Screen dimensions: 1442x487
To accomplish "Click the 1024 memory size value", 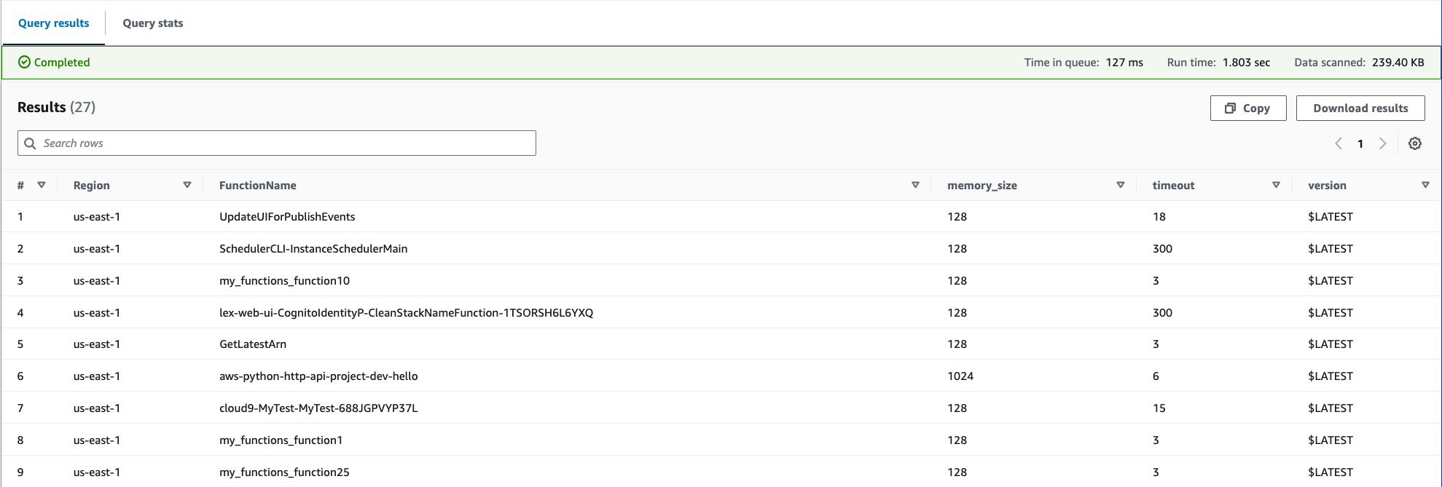I will click(960, 376).
